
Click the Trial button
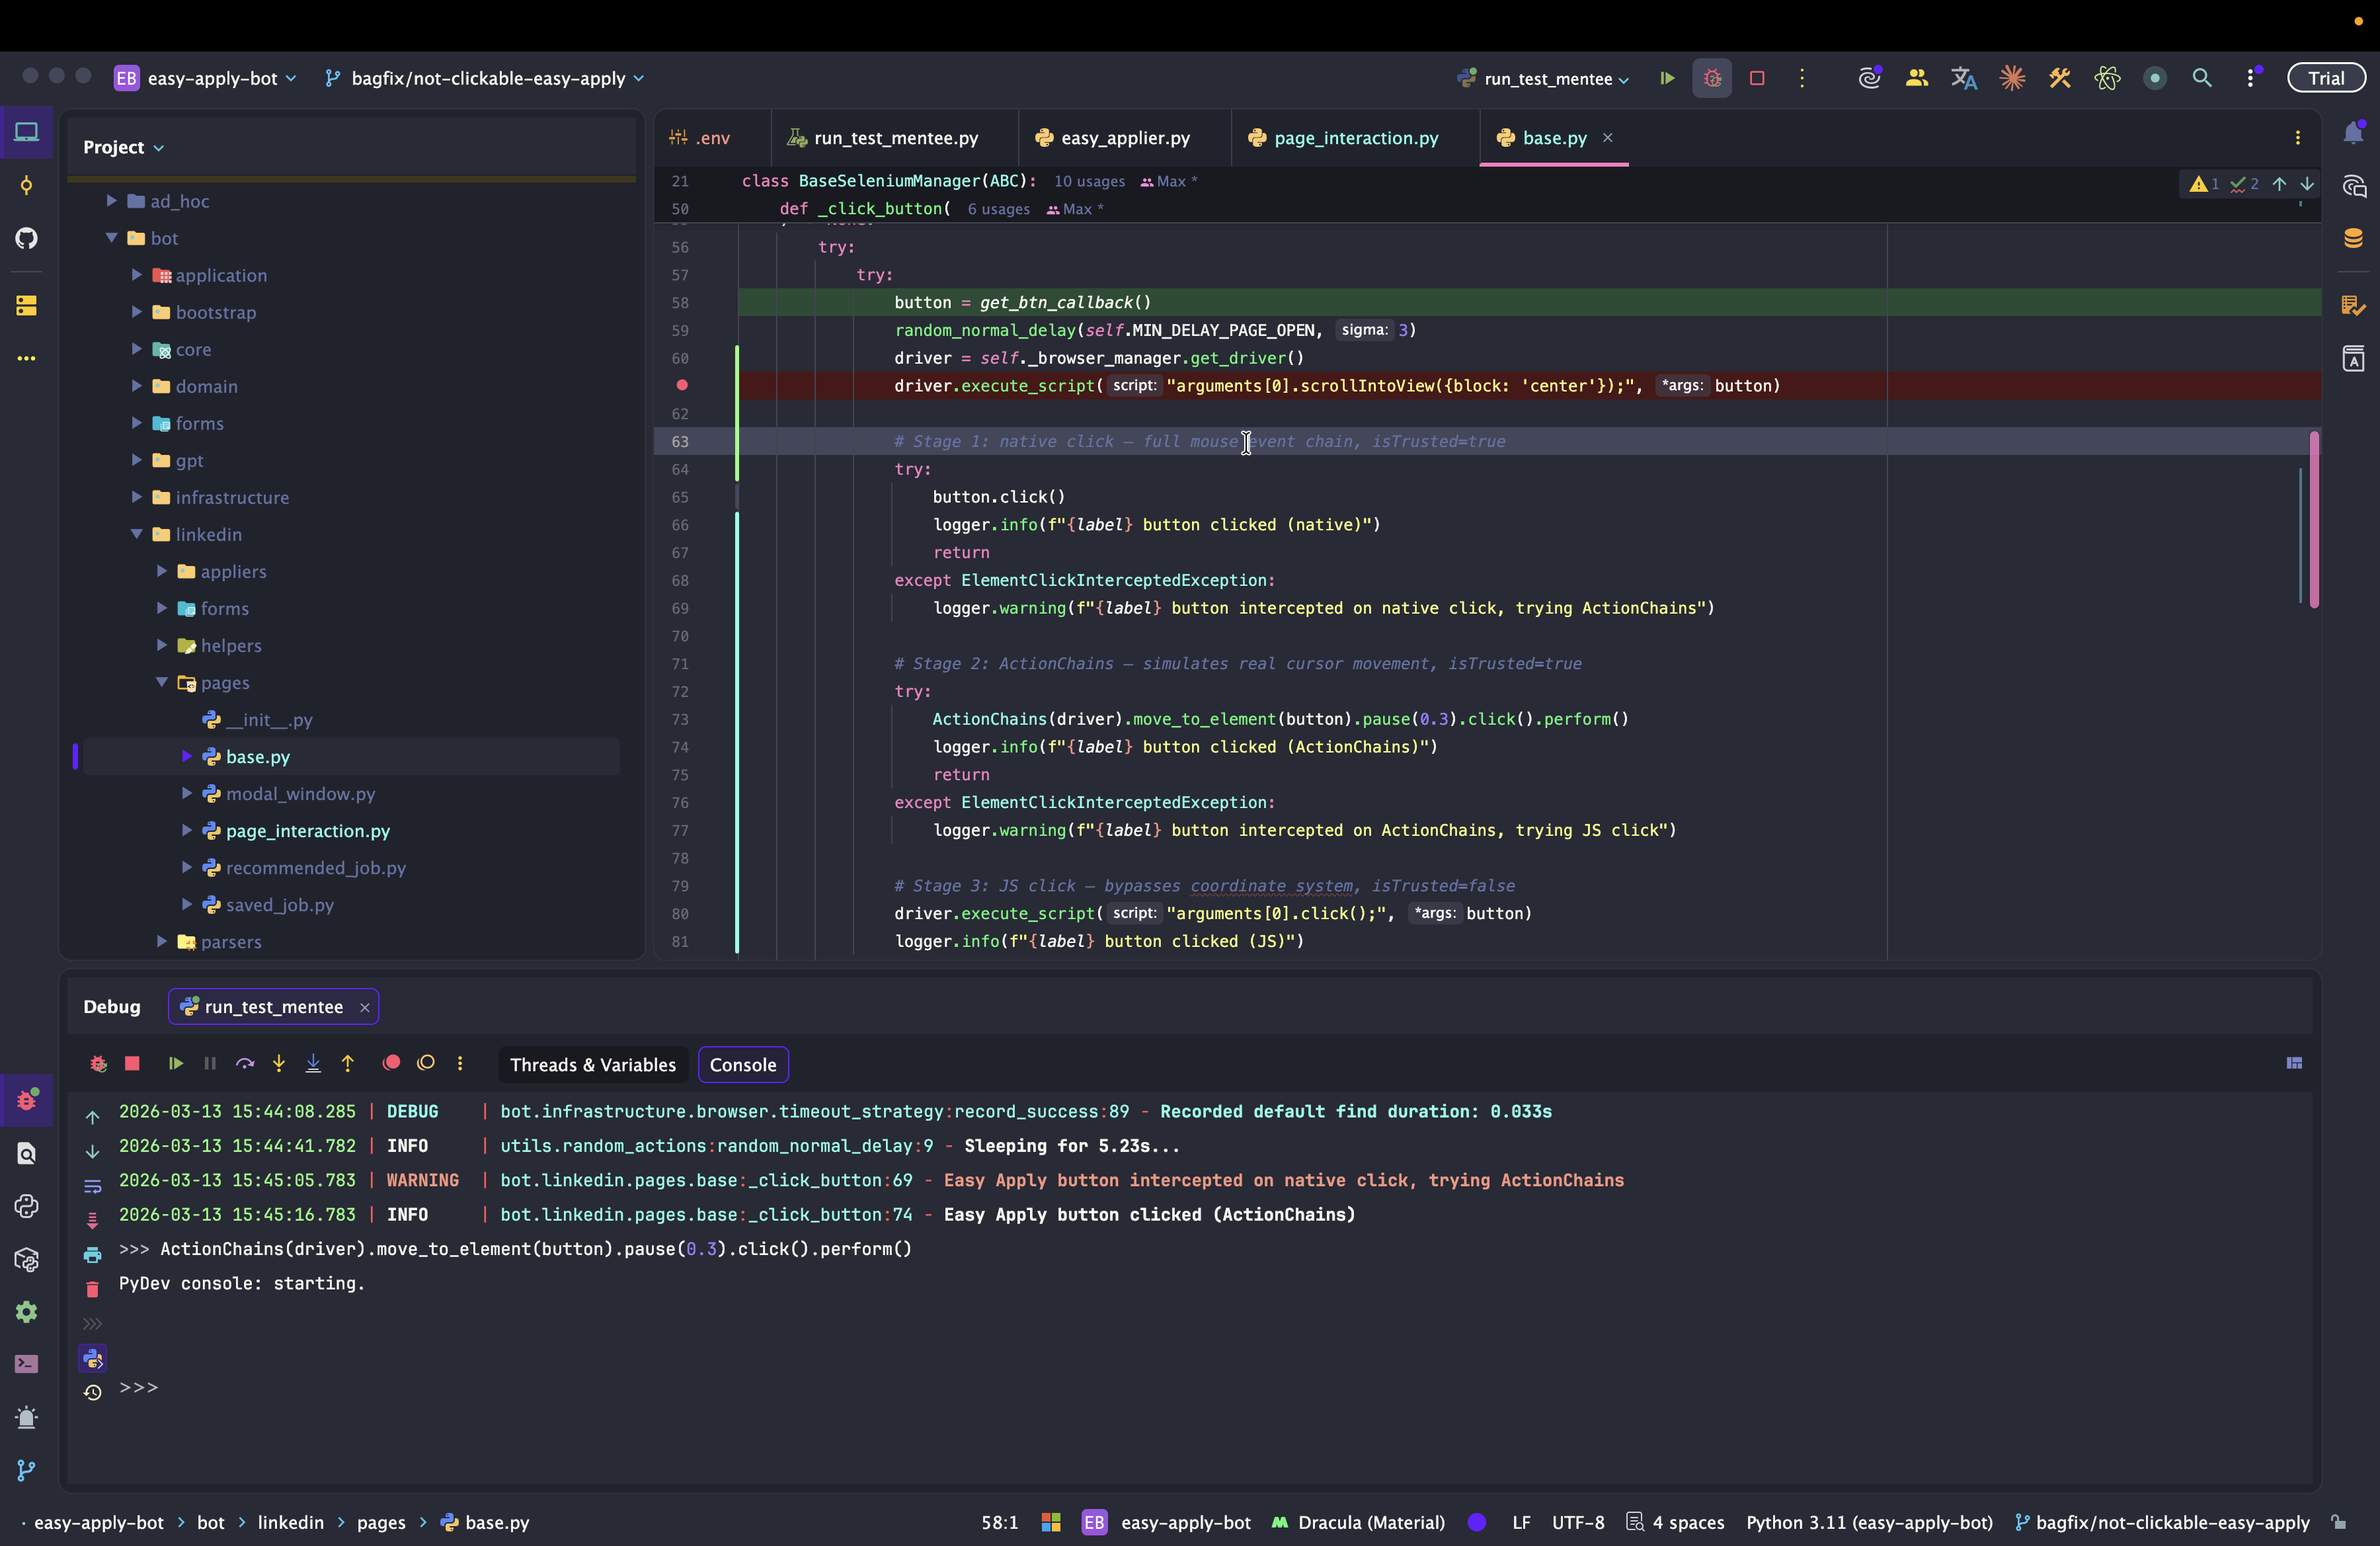coord(2326,78)
